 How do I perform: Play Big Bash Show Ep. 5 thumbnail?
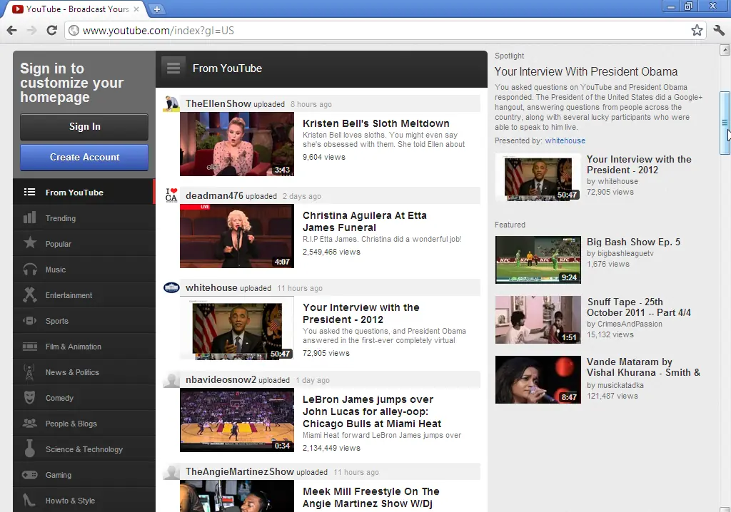(538, 260)
